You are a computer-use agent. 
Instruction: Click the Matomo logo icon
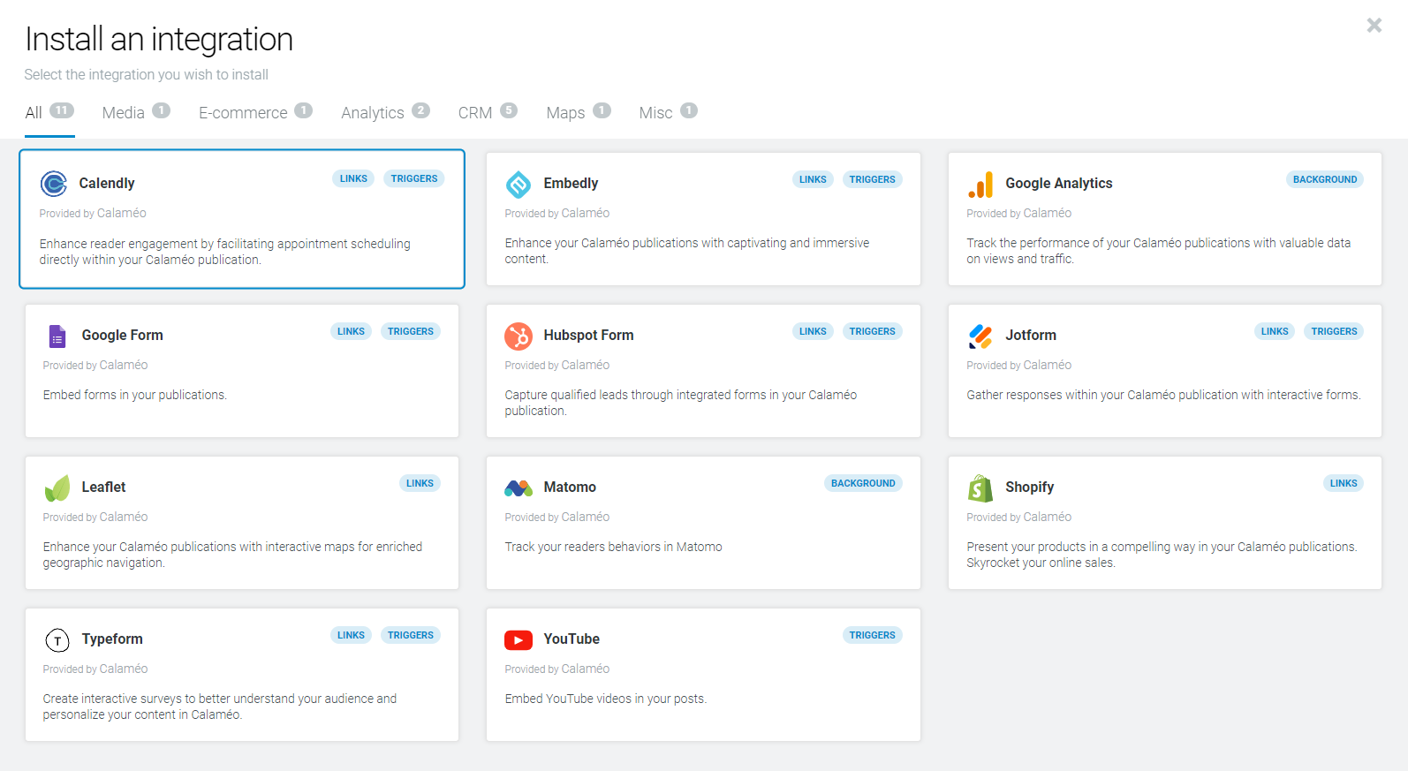[519, 488]
